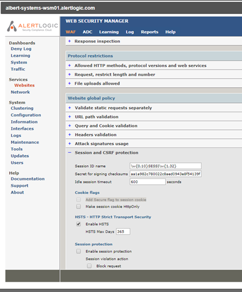Open Maintenance in sidebar

click(25, 142)
